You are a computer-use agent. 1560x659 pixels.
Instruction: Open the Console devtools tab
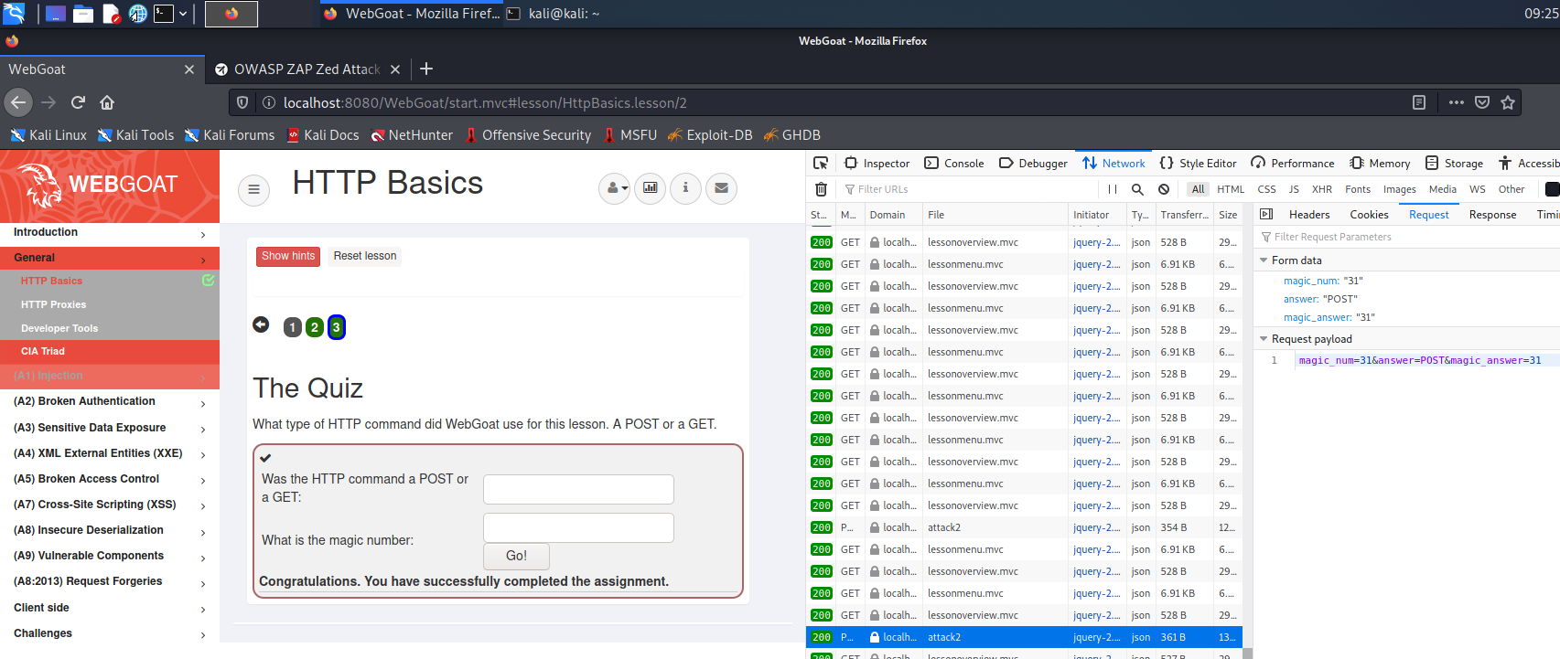click(x=953, y=163)
